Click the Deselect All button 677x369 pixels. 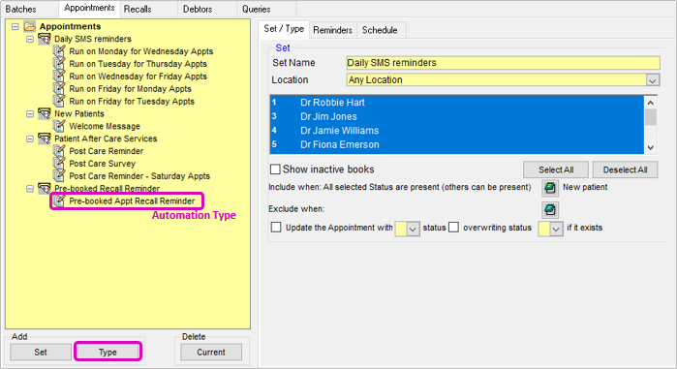tap(626, 169)
